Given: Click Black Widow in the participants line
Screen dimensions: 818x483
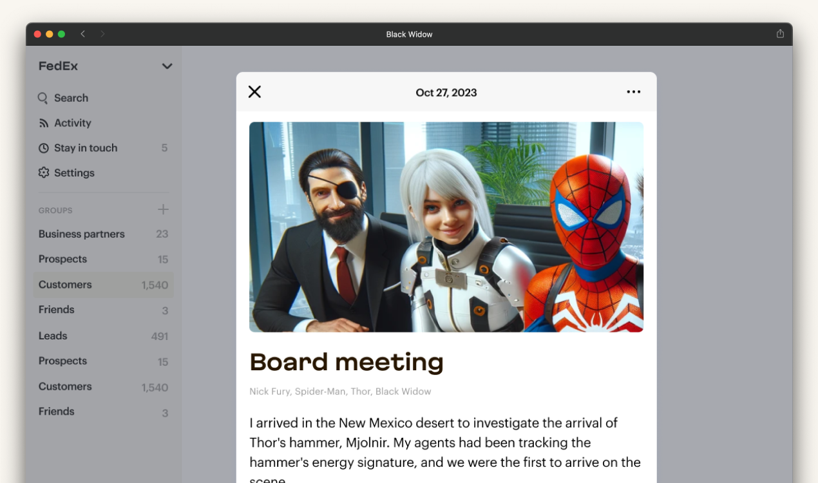Looking at the screenshot, I should pos(403,392).
